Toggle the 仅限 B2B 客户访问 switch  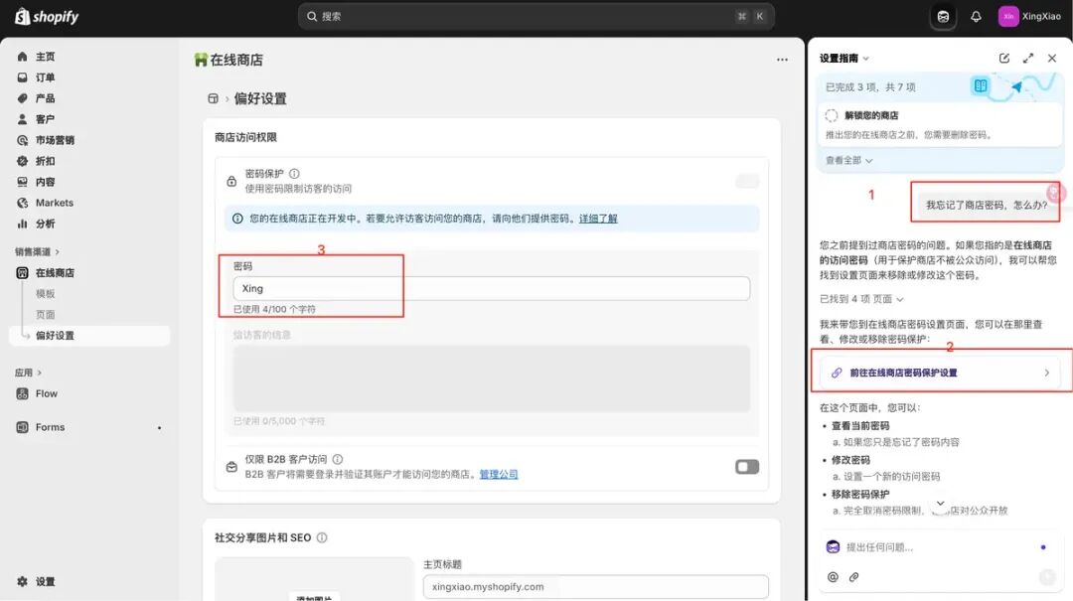pos(746,467)
